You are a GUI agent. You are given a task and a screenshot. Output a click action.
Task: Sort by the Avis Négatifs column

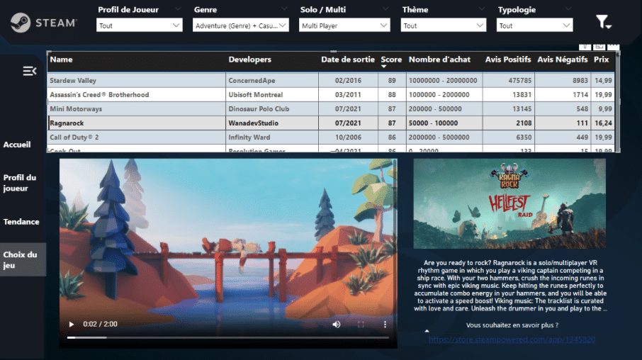[562, 60]
